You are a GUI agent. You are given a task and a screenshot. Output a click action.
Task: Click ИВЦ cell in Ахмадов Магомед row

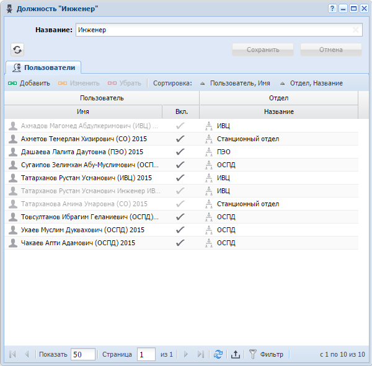[x=223, y=126]
